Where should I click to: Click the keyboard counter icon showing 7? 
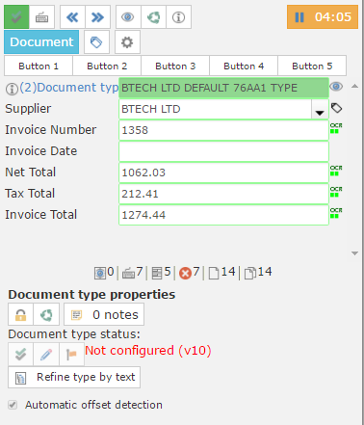tap(128, 274)
